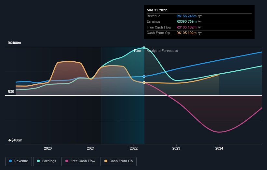Viewport: 267px width, 170px height.
Task: Click the Free Cash Flow row label in tooltip
Action: (159, 27)
